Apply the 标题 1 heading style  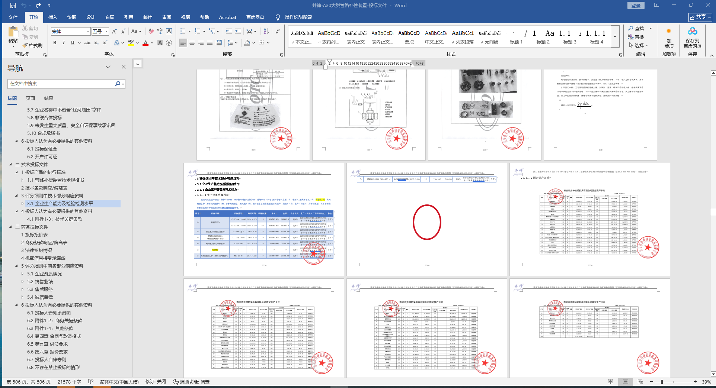click(x=516, y=36)
